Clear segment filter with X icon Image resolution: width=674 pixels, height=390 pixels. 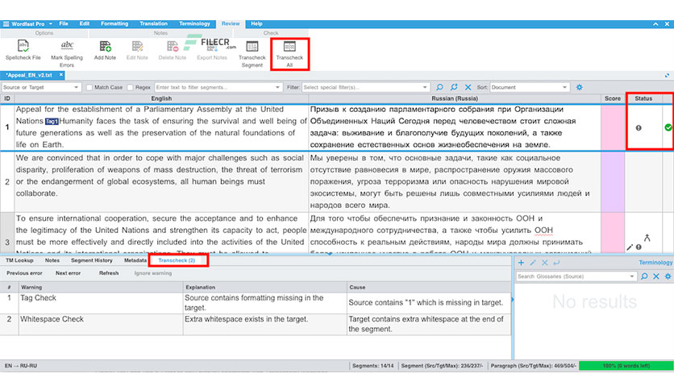tap(468, 87)
